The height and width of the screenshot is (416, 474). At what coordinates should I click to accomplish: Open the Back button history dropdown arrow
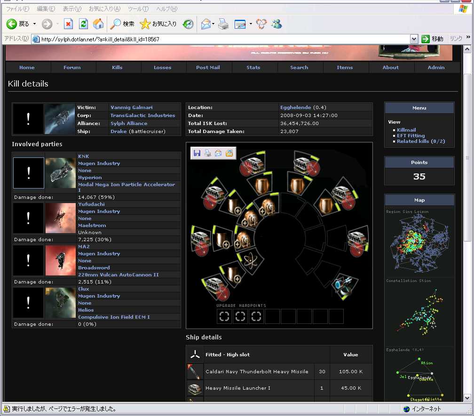34,24
